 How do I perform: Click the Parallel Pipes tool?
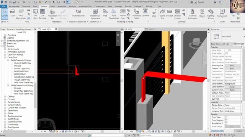click(123, 14)
